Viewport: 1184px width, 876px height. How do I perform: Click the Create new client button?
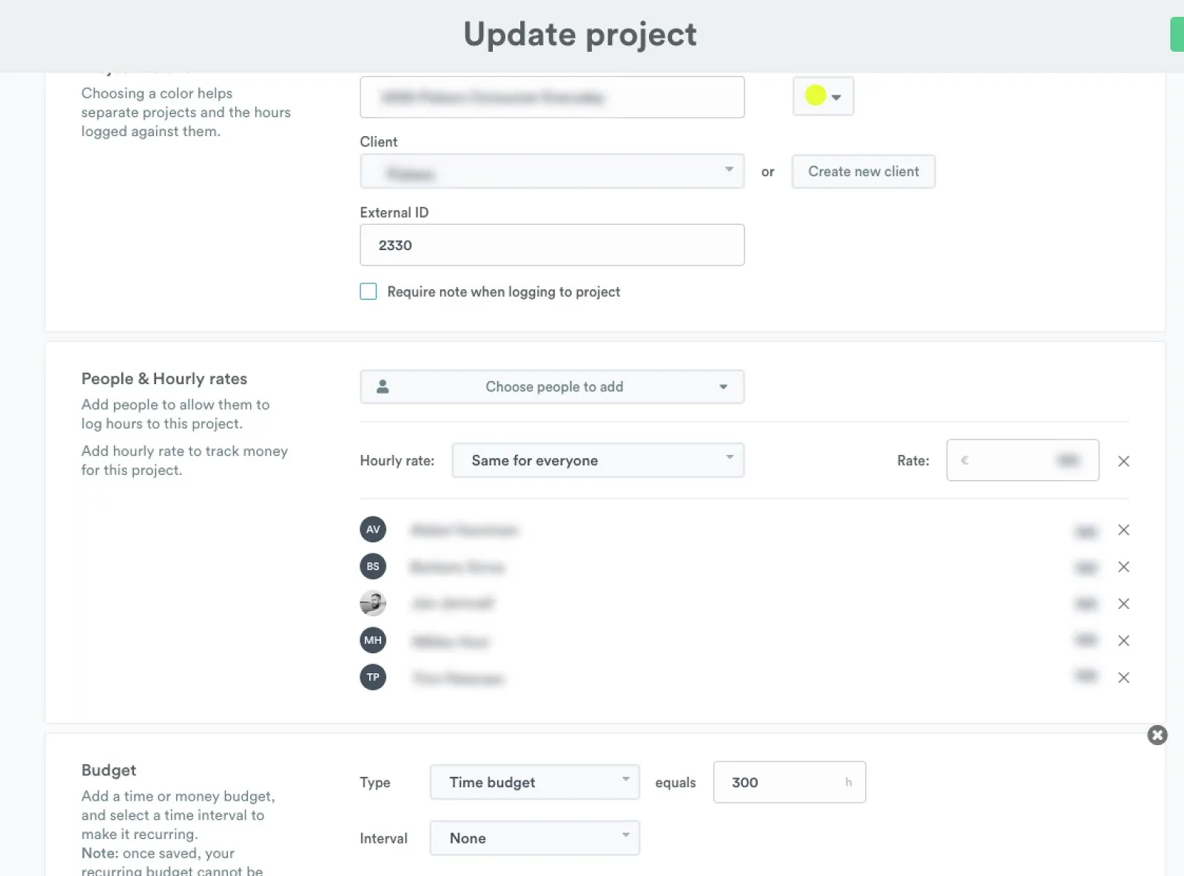[863, 172]
